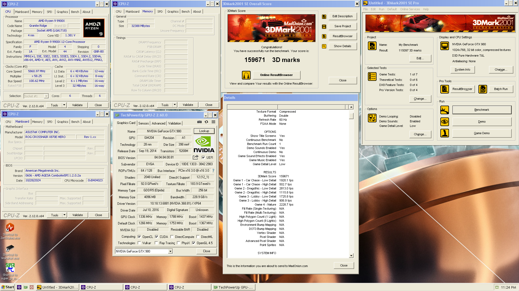Screen dimensions: 519x291
Task: Click the Benchmark run icon
Action: pos(445,110)
